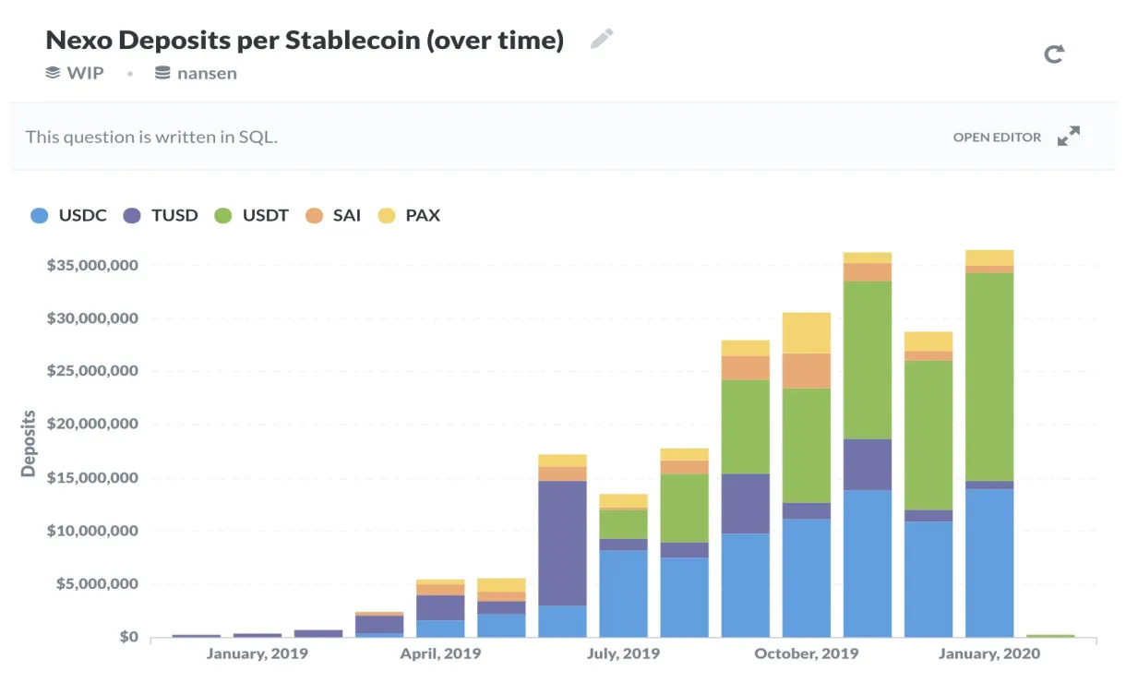Viewport: 1126px width, 683px height.
Task: Click the tall purple TUSD segment in June 2019 bar
Action: pyautogui.click(x=562, y=543)
